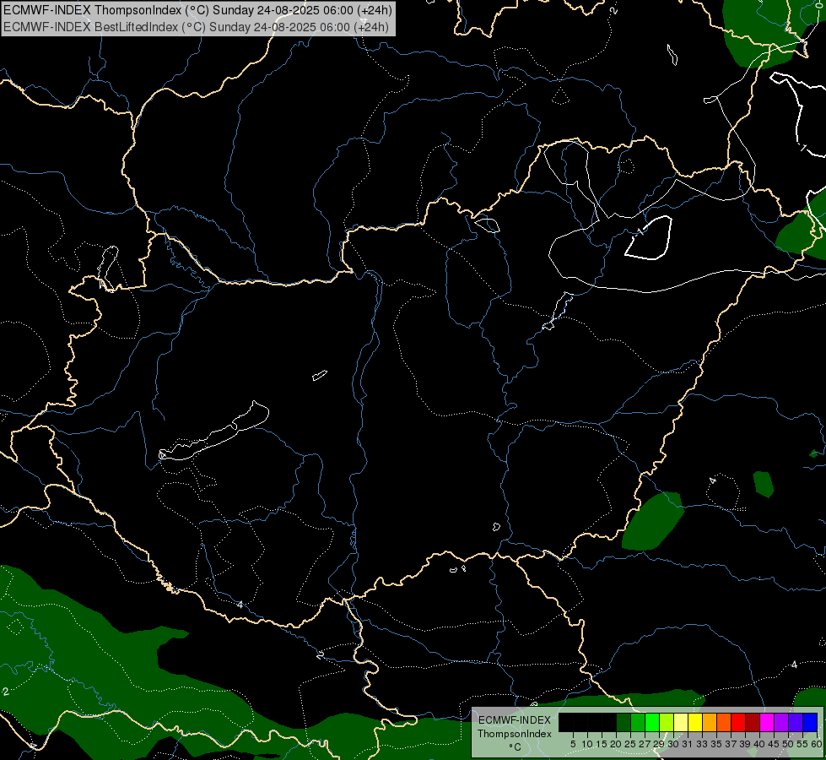Select the violet 50–55 legend swatch
The height and width of the screenshot is (760, 826).
coord(796,722)
